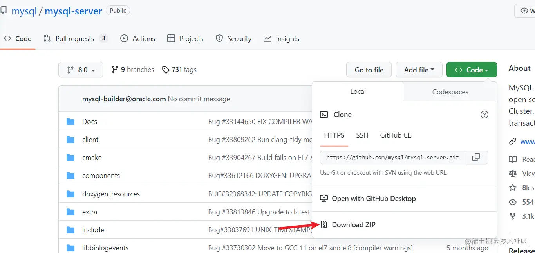Open the Add file dropdown
The width and height of the screenshot is (535, 253).
click(419, 70)
